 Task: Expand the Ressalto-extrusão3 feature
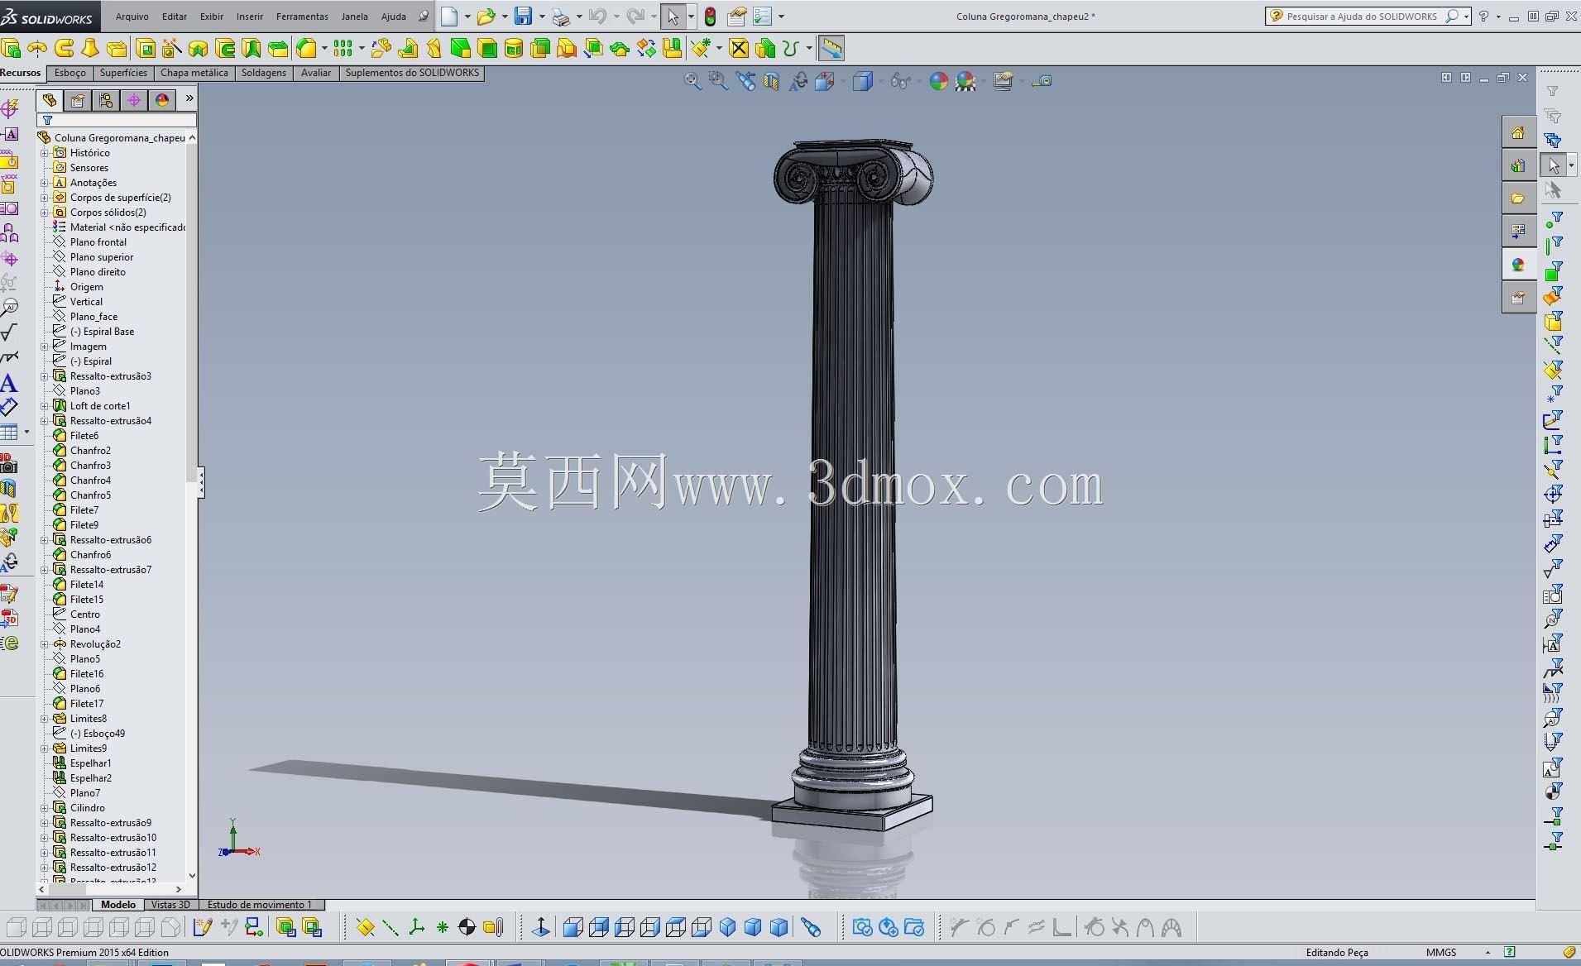pos(45,376)
